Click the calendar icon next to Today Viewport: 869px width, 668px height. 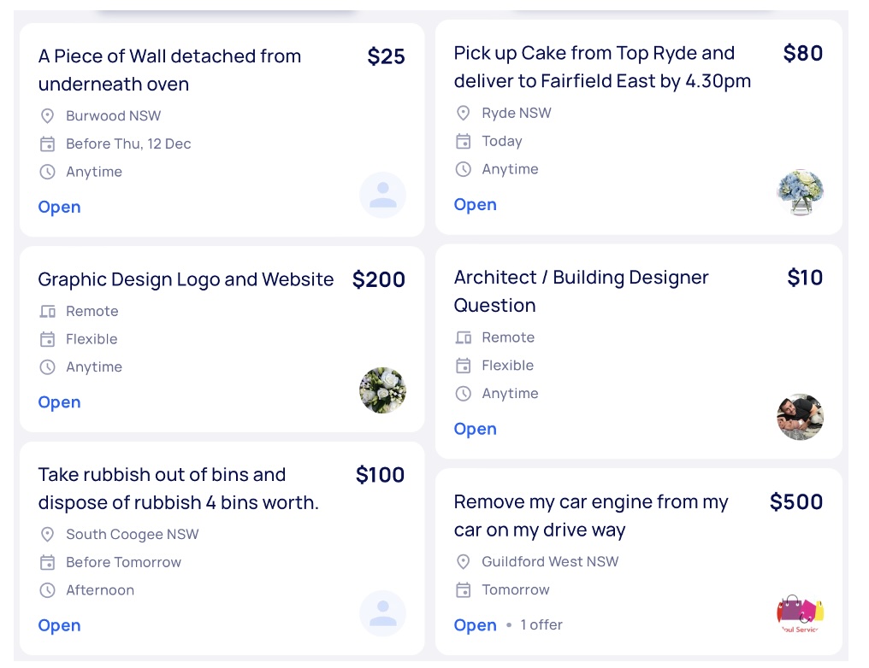(x=464, y=141)
